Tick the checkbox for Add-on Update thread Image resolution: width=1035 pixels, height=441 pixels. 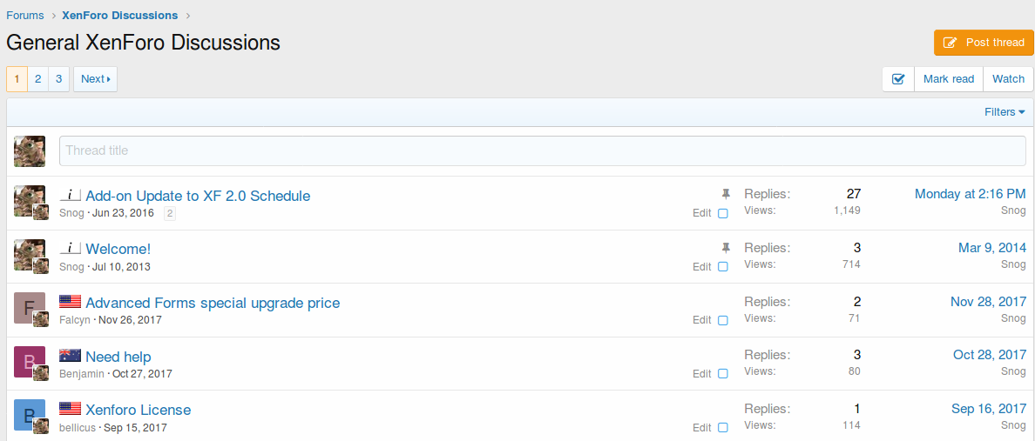tap(722, 213)
